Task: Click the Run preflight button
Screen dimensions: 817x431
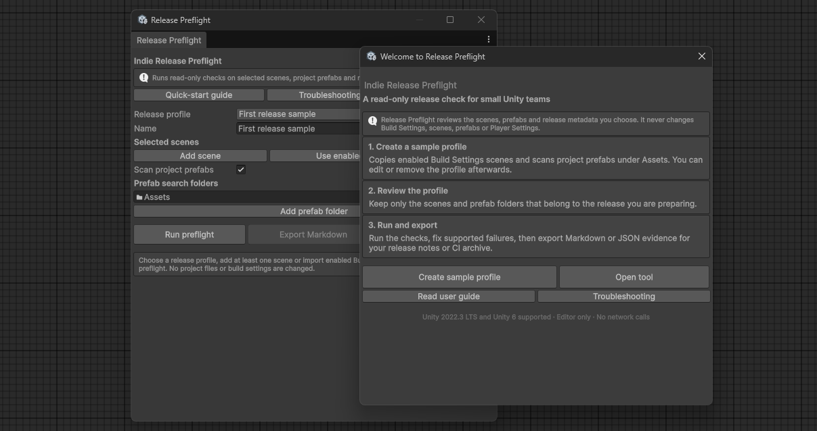Action: [x=190, y=234]
